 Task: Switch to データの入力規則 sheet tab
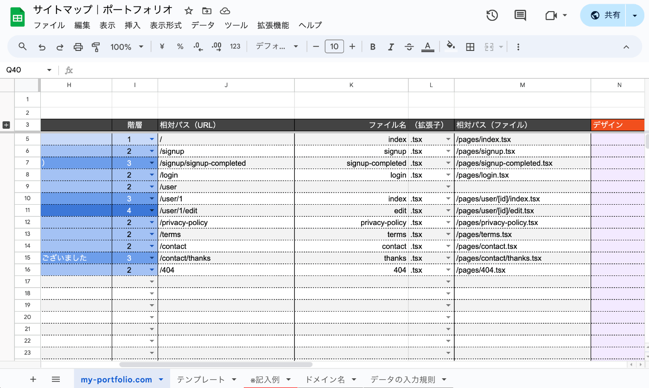tap(403, 380)
